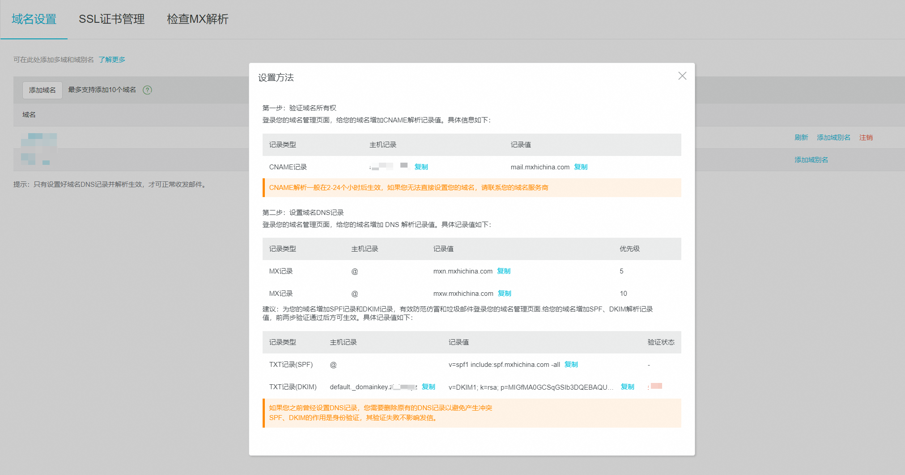Viewport: 905px width, 475px height.
Task: Select the 域名设置 tab
Action: click(34, 19)
